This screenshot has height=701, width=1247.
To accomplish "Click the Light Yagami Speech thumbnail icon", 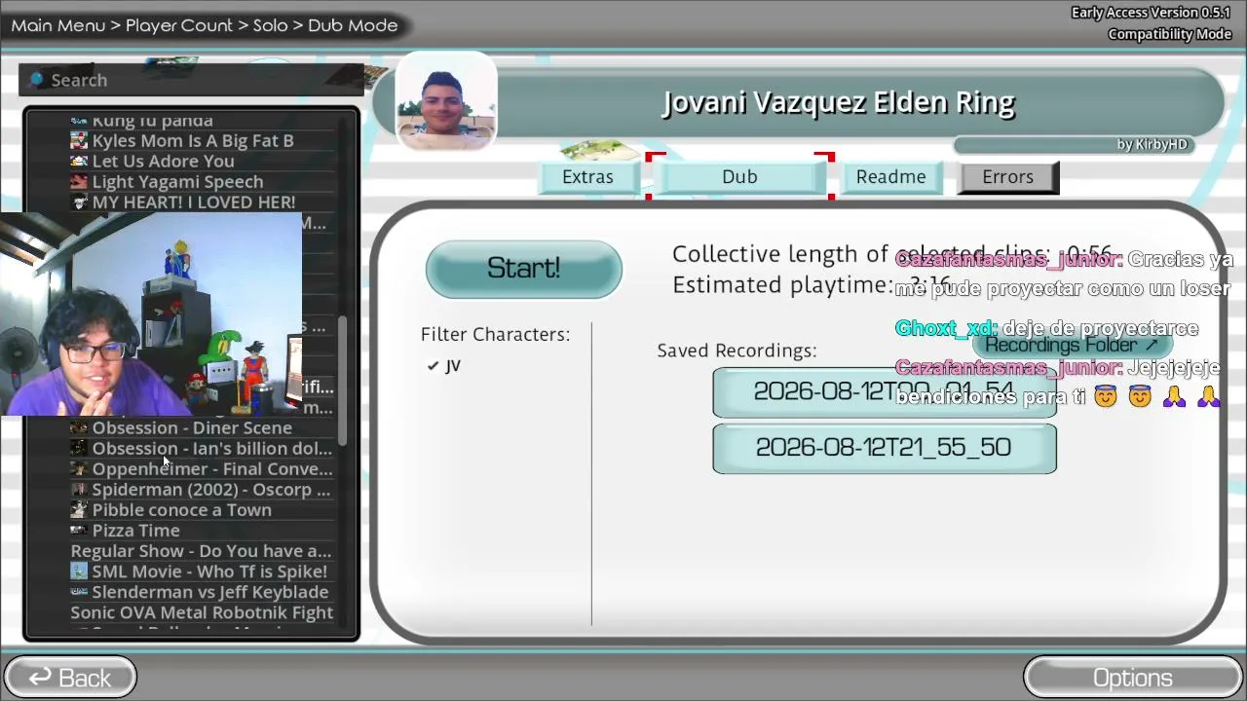I will point(79,182).
